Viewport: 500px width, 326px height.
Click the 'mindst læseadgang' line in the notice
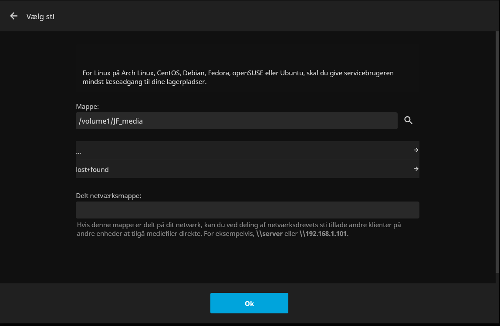144,82
